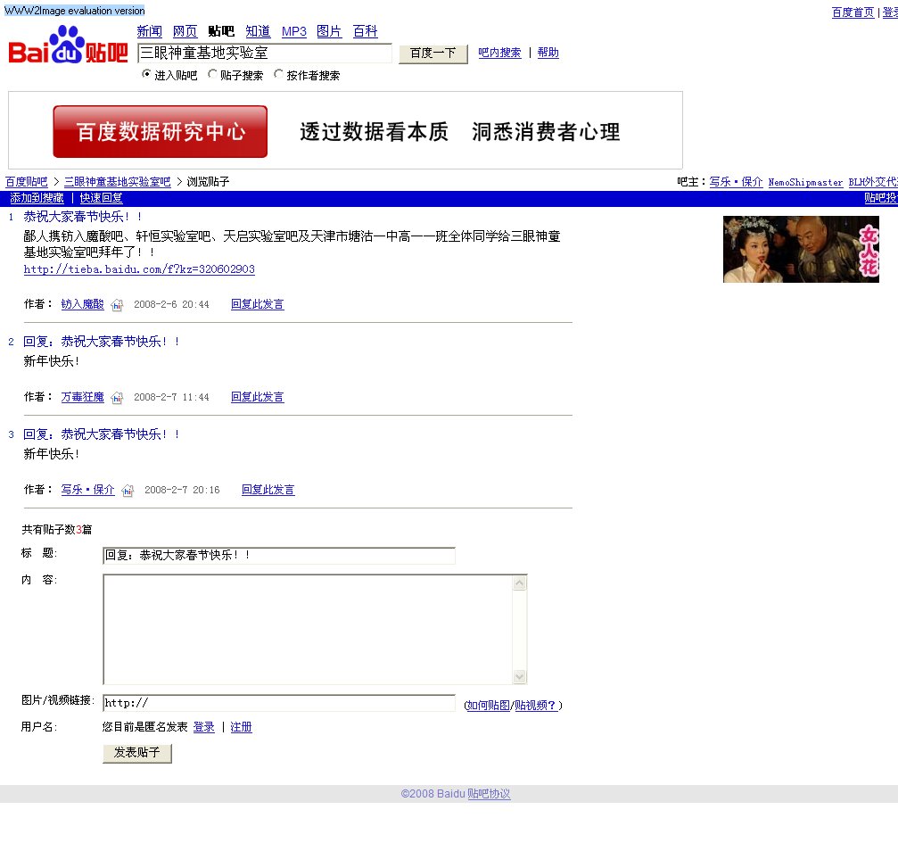The height and width of the screenshot is (843, 898).
Task: Click the hi icon beside 万毒狂魔
Action: pyautogui.click(x=117, y=398)
